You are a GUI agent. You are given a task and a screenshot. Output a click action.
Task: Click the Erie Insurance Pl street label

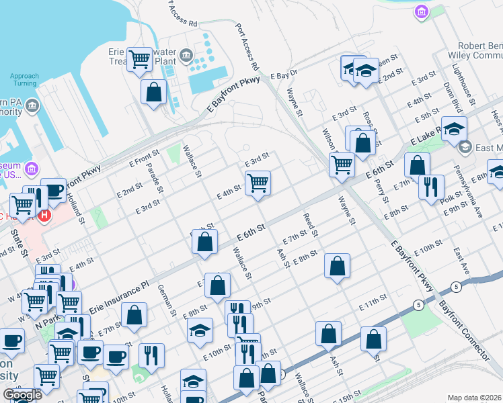pyautogui.click(x=119, y=298)
